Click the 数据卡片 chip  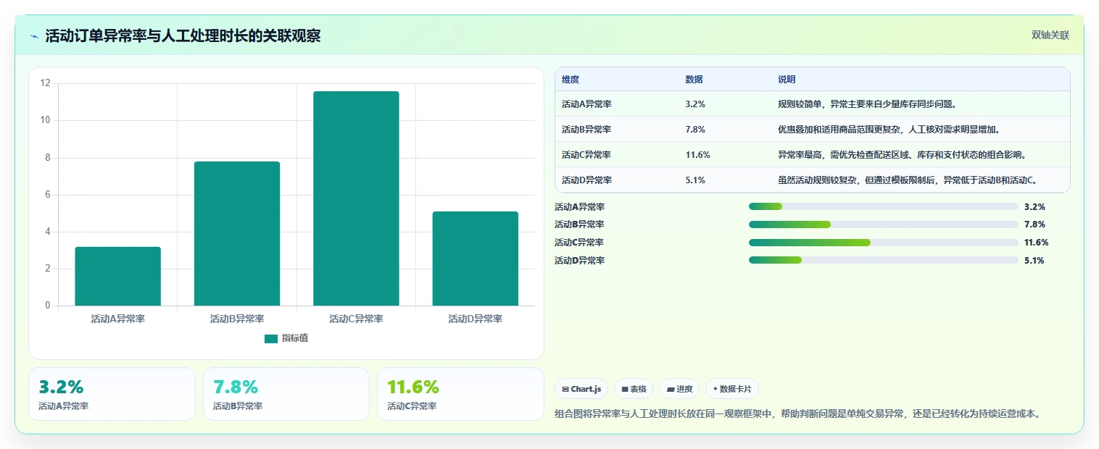pyautogui.click(x=732, y=389)
